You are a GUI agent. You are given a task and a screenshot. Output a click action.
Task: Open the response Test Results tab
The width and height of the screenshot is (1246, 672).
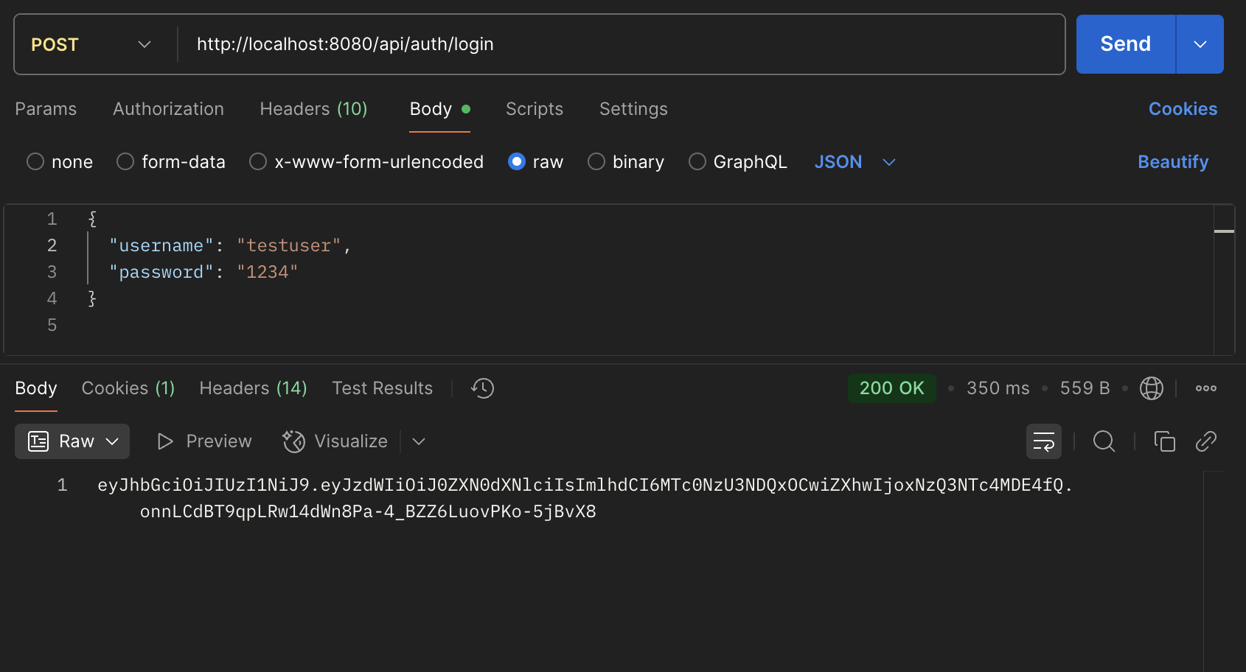tap(382, 388)
